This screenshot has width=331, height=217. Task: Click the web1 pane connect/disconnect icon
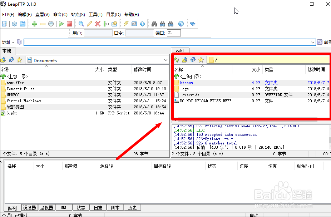(x=177, y=60)
